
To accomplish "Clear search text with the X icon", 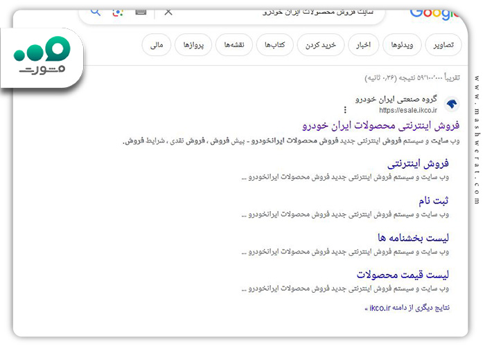I will click(x=168, y=12).
